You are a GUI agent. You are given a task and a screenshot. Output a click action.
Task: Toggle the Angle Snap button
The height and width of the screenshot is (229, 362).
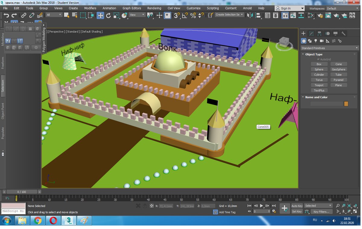[185, 15]
